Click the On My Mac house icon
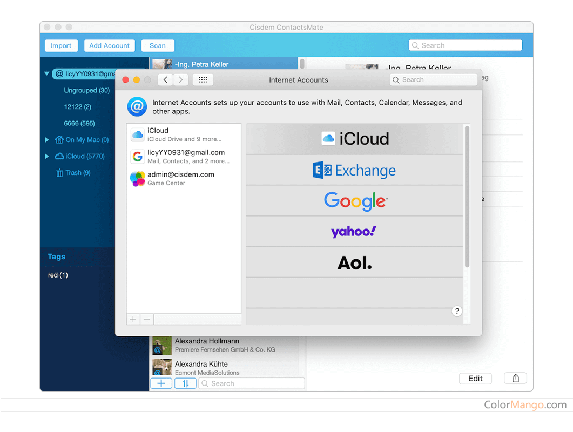 coord(59,140)
